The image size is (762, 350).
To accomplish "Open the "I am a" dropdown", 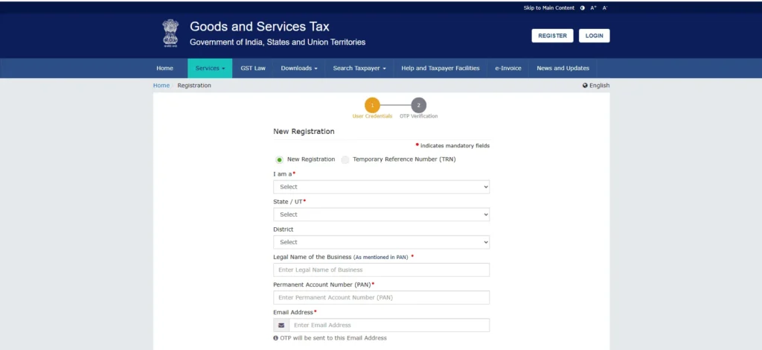I will tap(381, 187).
